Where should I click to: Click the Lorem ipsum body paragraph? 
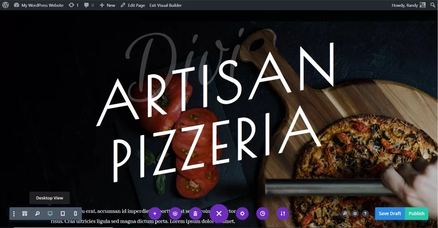point(143,216)
